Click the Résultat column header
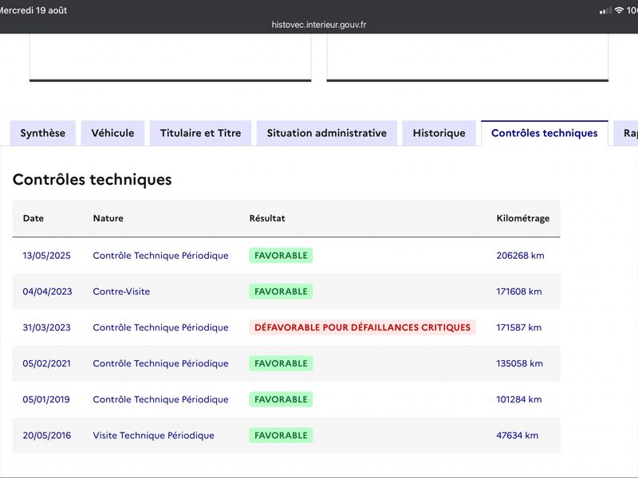Image resolution: width=638 pixels, height=478 pixels. tap(267, 218)
